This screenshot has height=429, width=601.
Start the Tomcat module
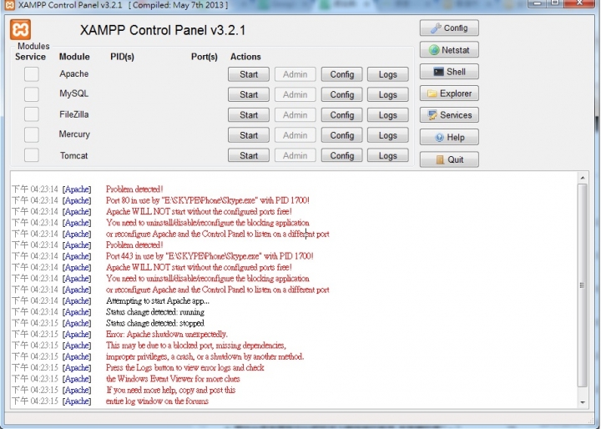tap(249, 155)
